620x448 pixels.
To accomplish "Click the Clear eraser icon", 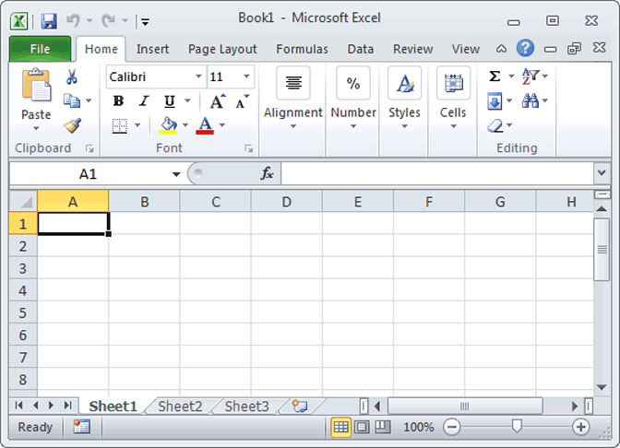I will tap(495, 126).
